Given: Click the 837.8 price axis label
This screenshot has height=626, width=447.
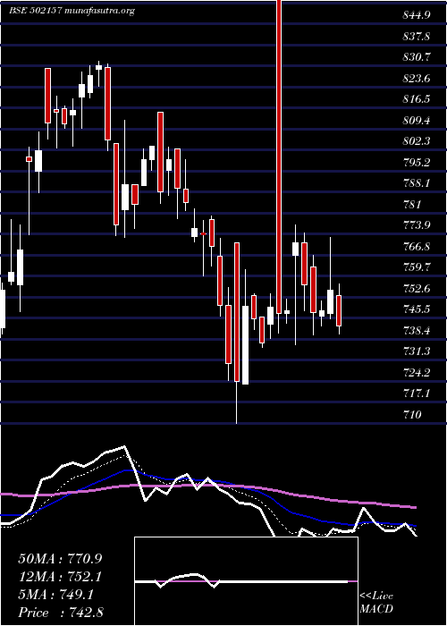Looking at the screenshot, I should (416, 37).
